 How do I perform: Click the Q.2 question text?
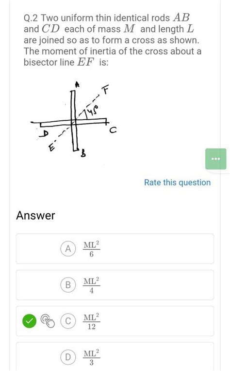tap(113, 40)
